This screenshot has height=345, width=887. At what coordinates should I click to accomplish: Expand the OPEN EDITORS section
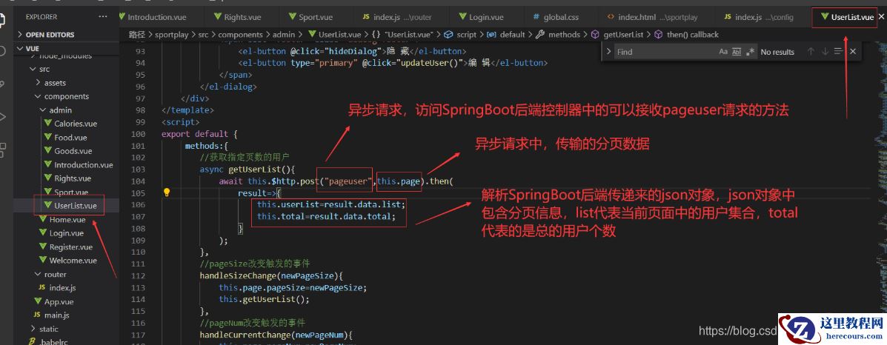(67, 35)
